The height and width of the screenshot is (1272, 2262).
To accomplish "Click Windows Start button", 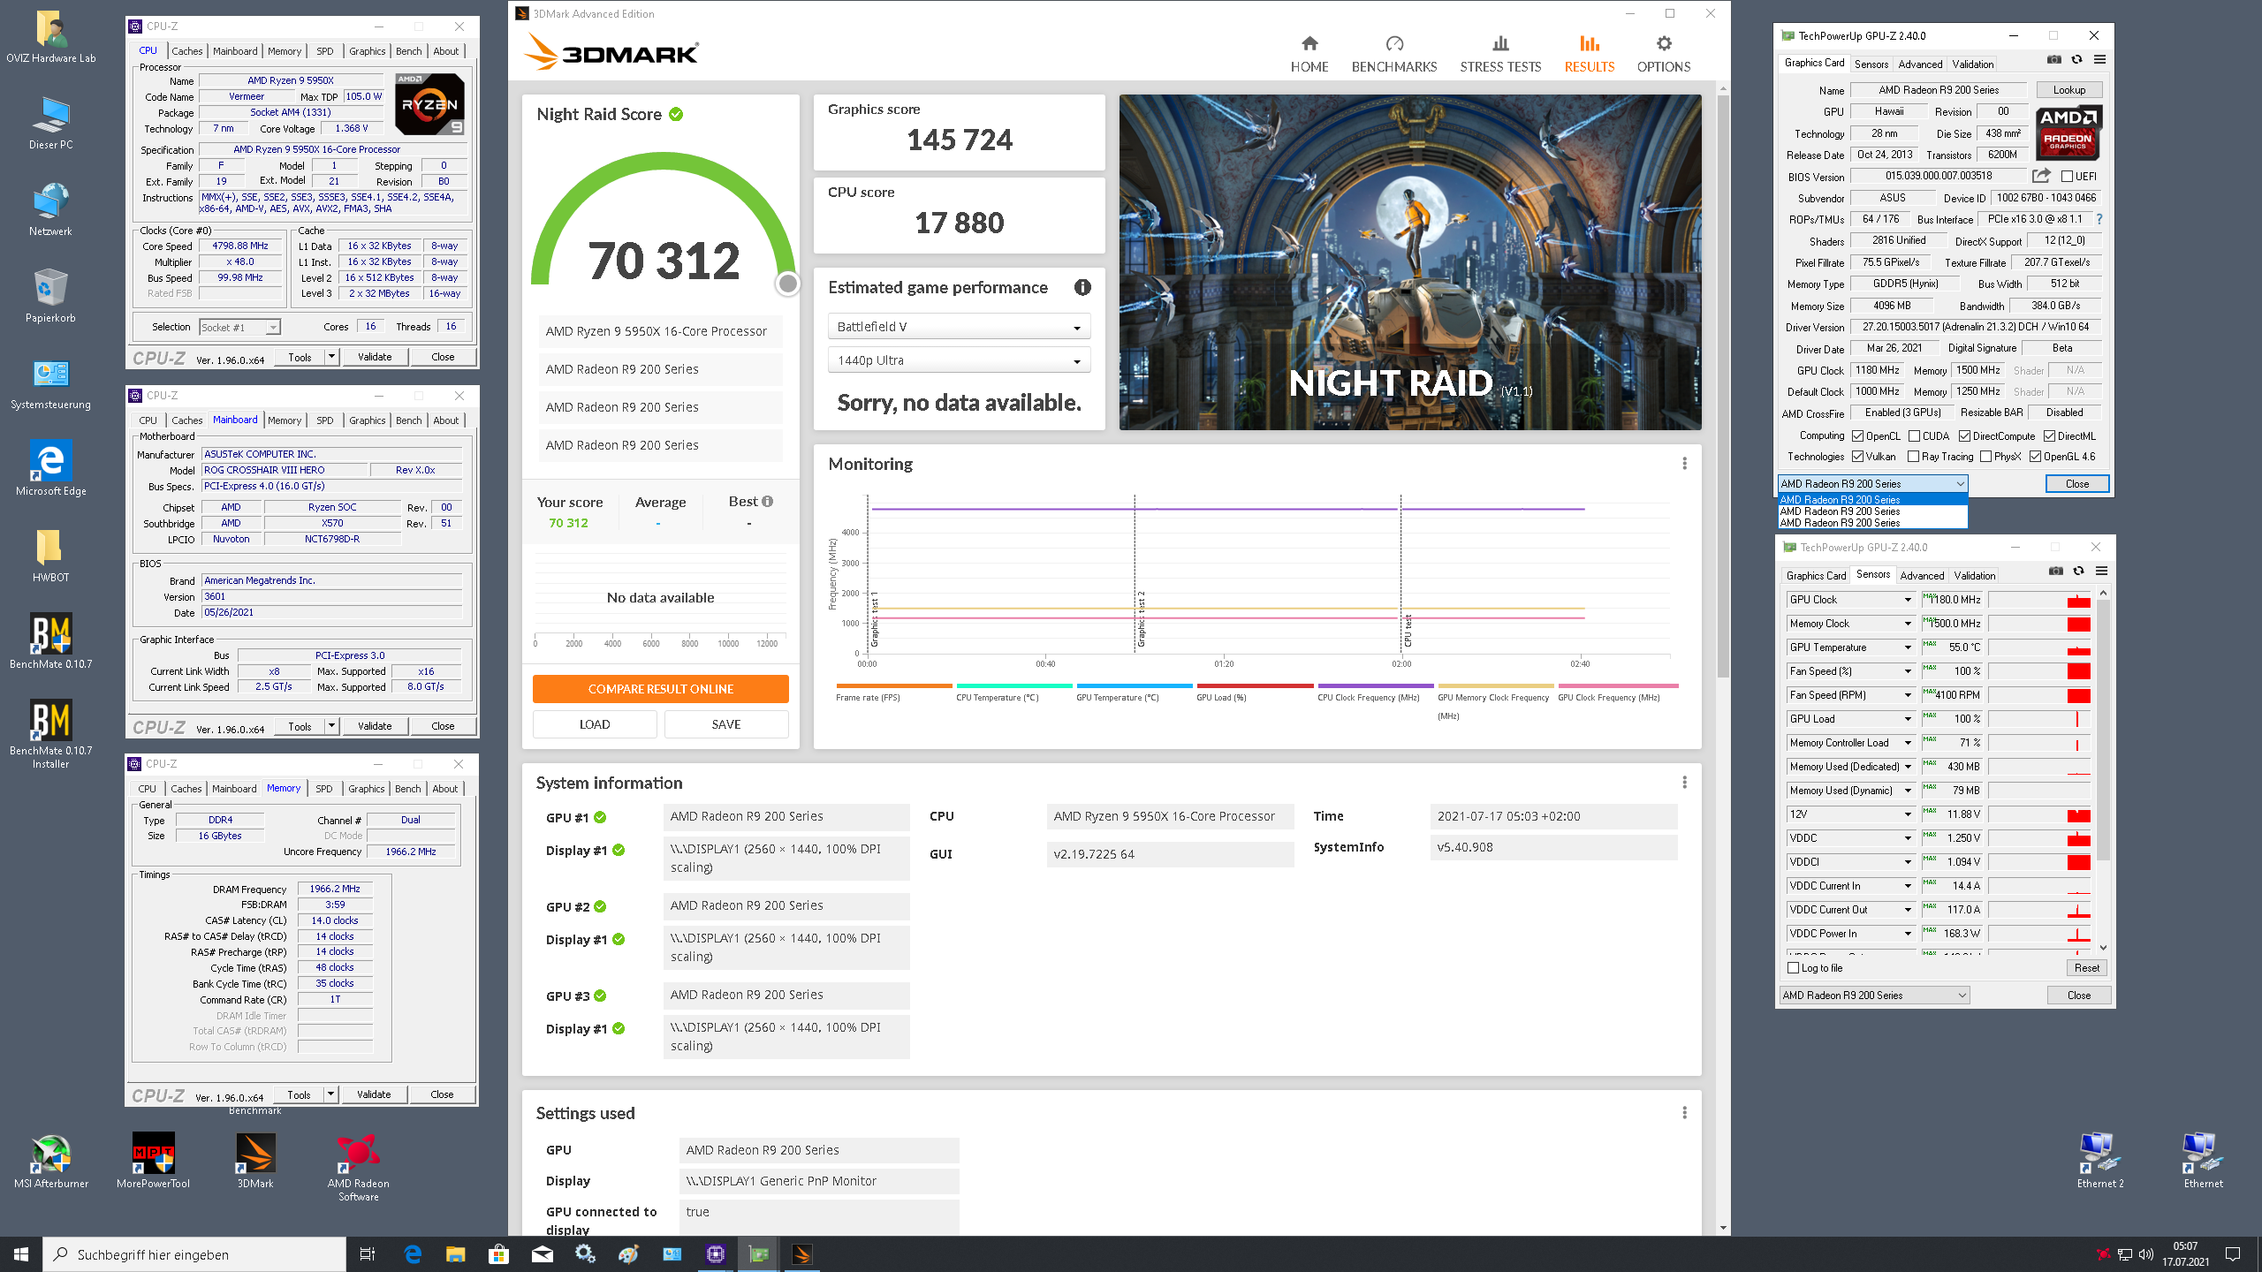I will 21,1254.
